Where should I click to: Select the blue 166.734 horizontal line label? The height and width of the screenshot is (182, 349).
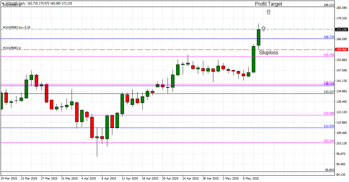coord(329,37)
